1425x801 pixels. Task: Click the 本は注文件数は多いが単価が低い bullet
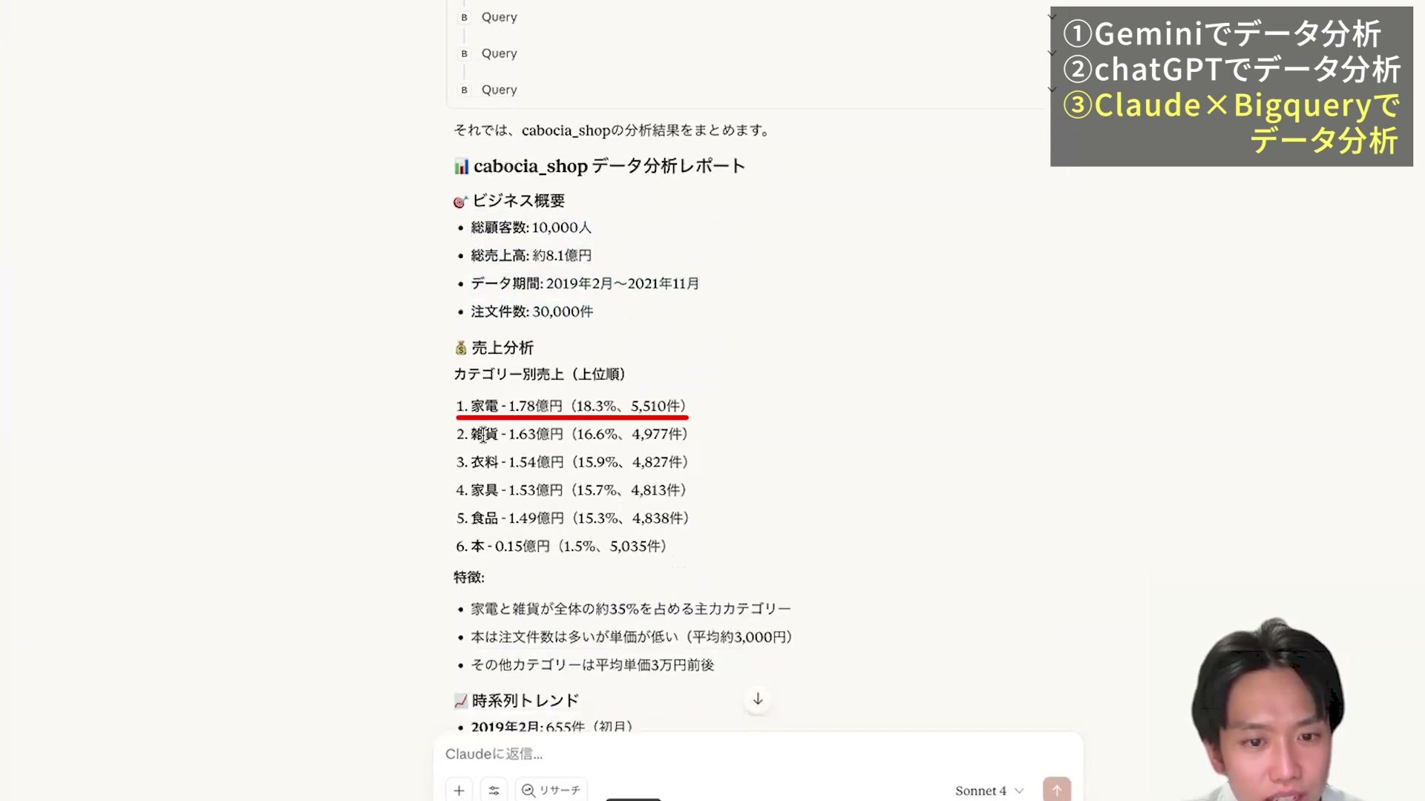coord(632,638)
